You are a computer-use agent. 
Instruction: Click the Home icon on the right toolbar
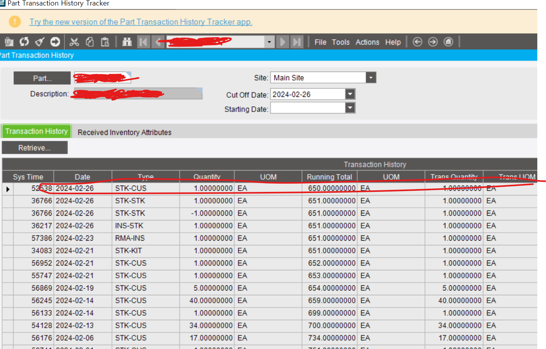(x=448, y=42)
